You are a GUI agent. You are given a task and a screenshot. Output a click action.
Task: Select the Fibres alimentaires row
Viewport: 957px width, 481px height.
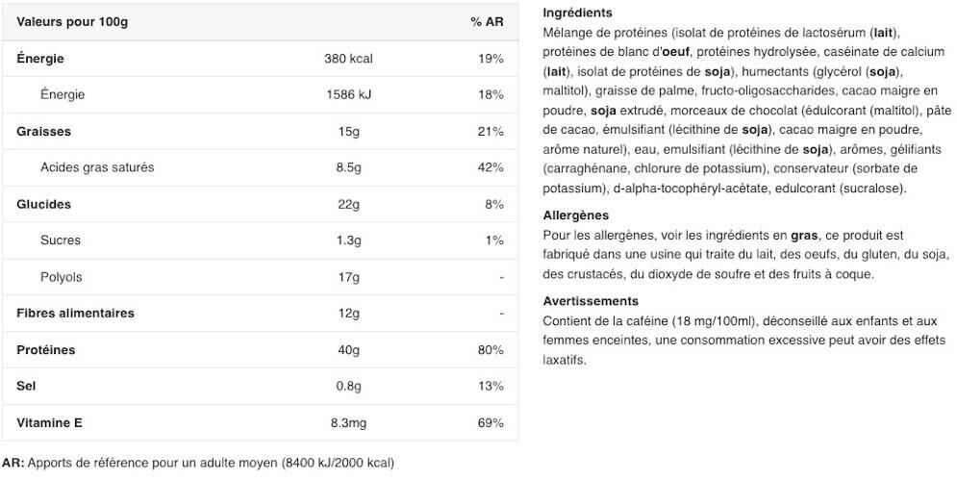pyautogui.click(x=261, y=314)
